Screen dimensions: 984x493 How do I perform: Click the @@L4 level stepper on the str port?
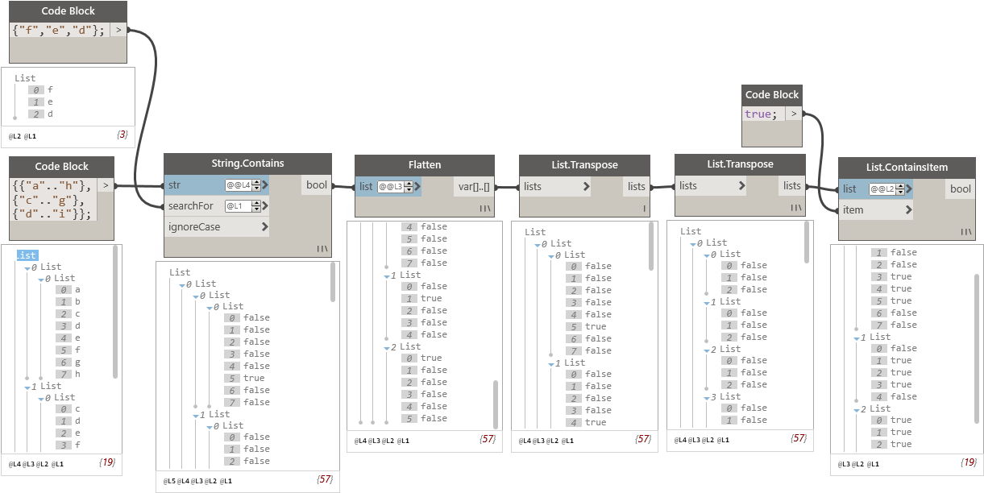256,185
